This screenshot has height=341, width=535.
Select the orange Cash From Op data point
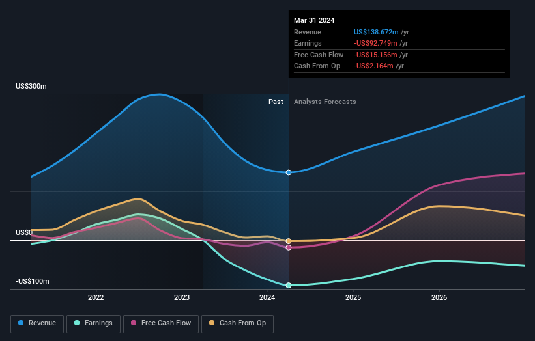(289, 241)
